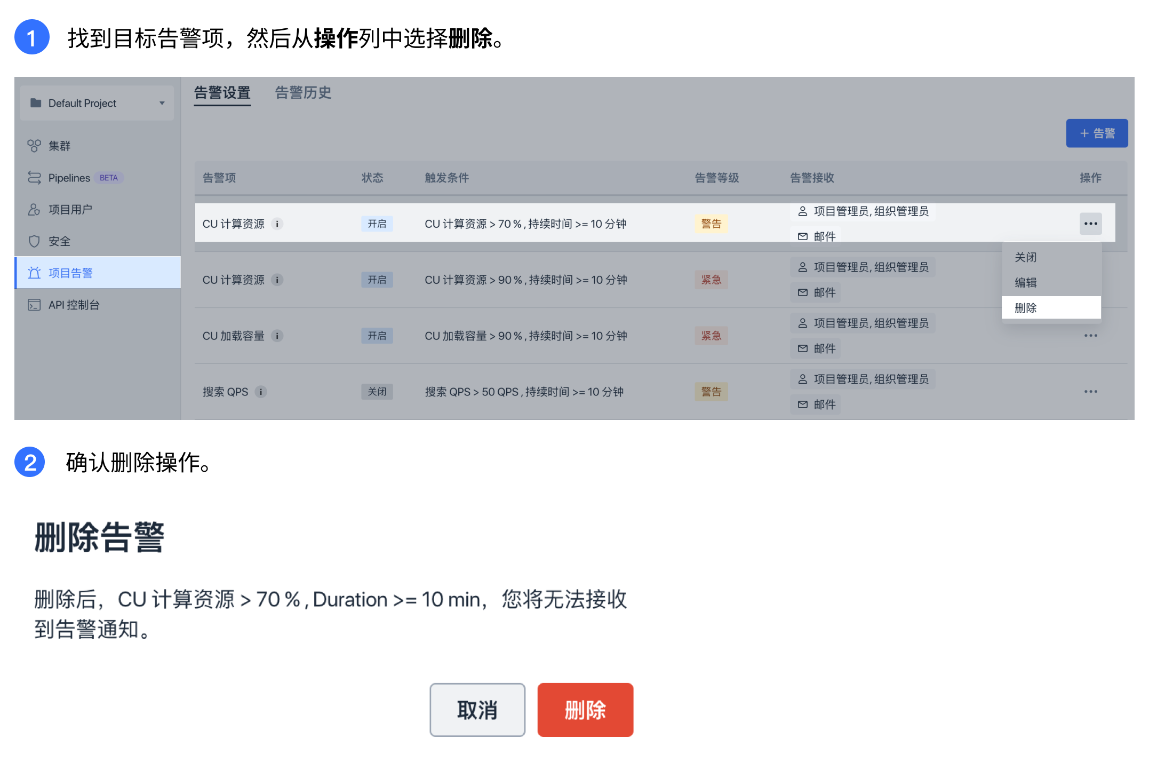Click 紧急 level badge in CU 加载容量 row
Screen dimensions: 1149x778
click(x=711, y=336)
